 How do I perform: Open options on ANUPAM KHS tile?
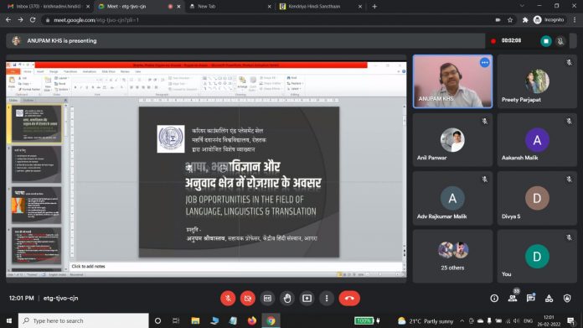(484, 63)
